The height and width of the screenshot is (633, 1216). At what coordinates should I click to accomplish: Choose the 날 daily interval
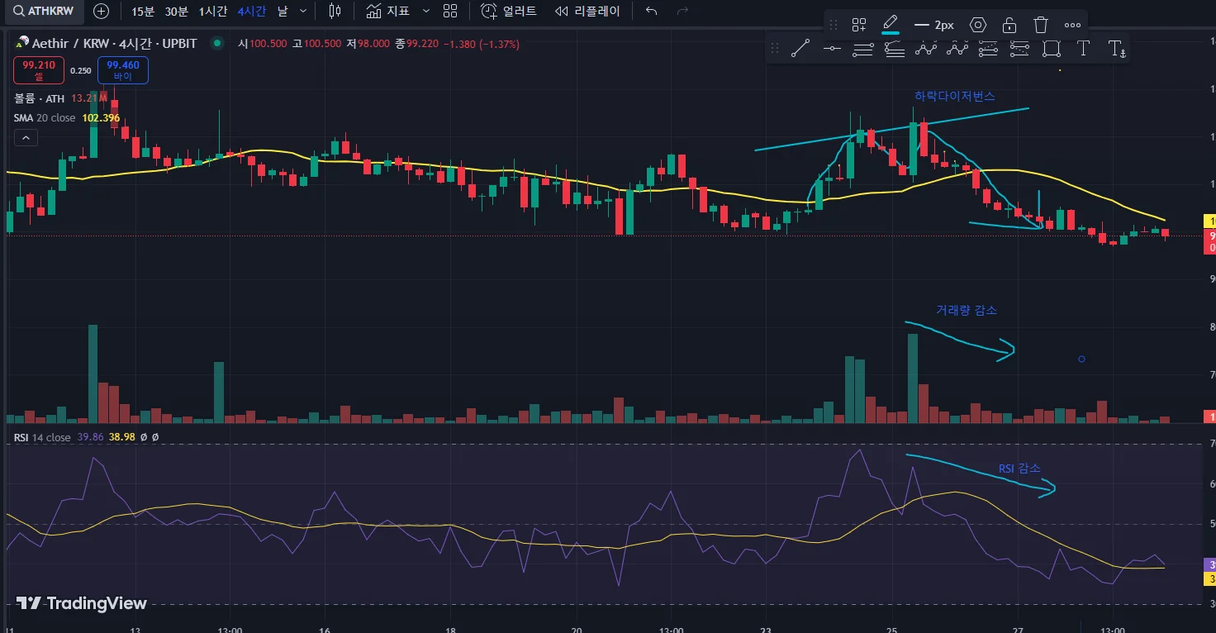pos(283,11)
